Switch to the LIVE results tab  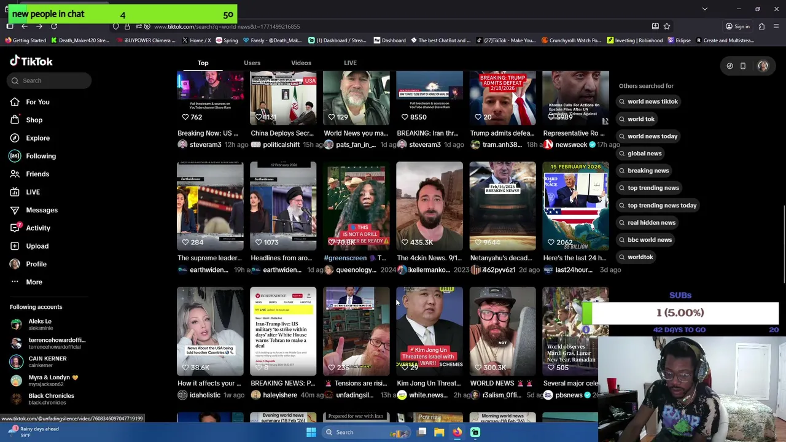pos(350,63)
